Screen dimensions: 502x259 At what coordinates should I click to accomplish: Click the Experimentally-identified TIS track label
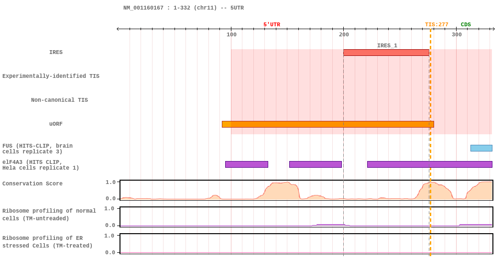[x=51, y=76]
